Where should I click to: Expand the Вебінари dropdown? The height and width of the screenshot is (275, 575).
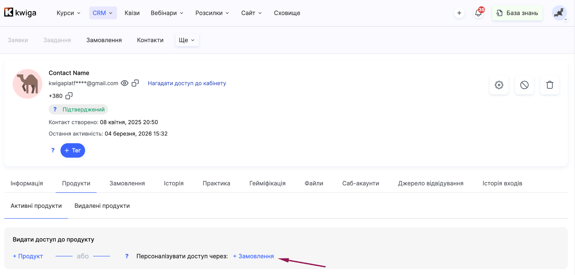(x=167, y=13)
